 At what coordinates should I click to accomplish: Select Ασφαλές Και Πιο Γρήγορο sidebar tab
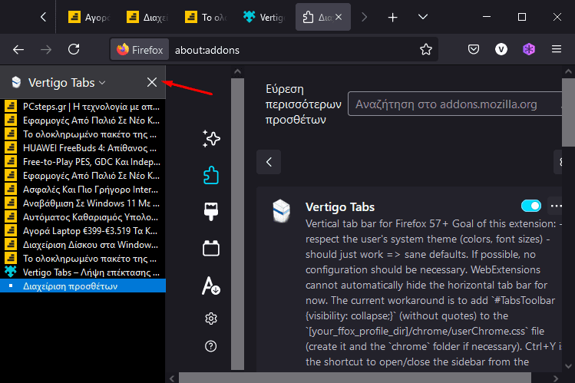coord(83,189)
